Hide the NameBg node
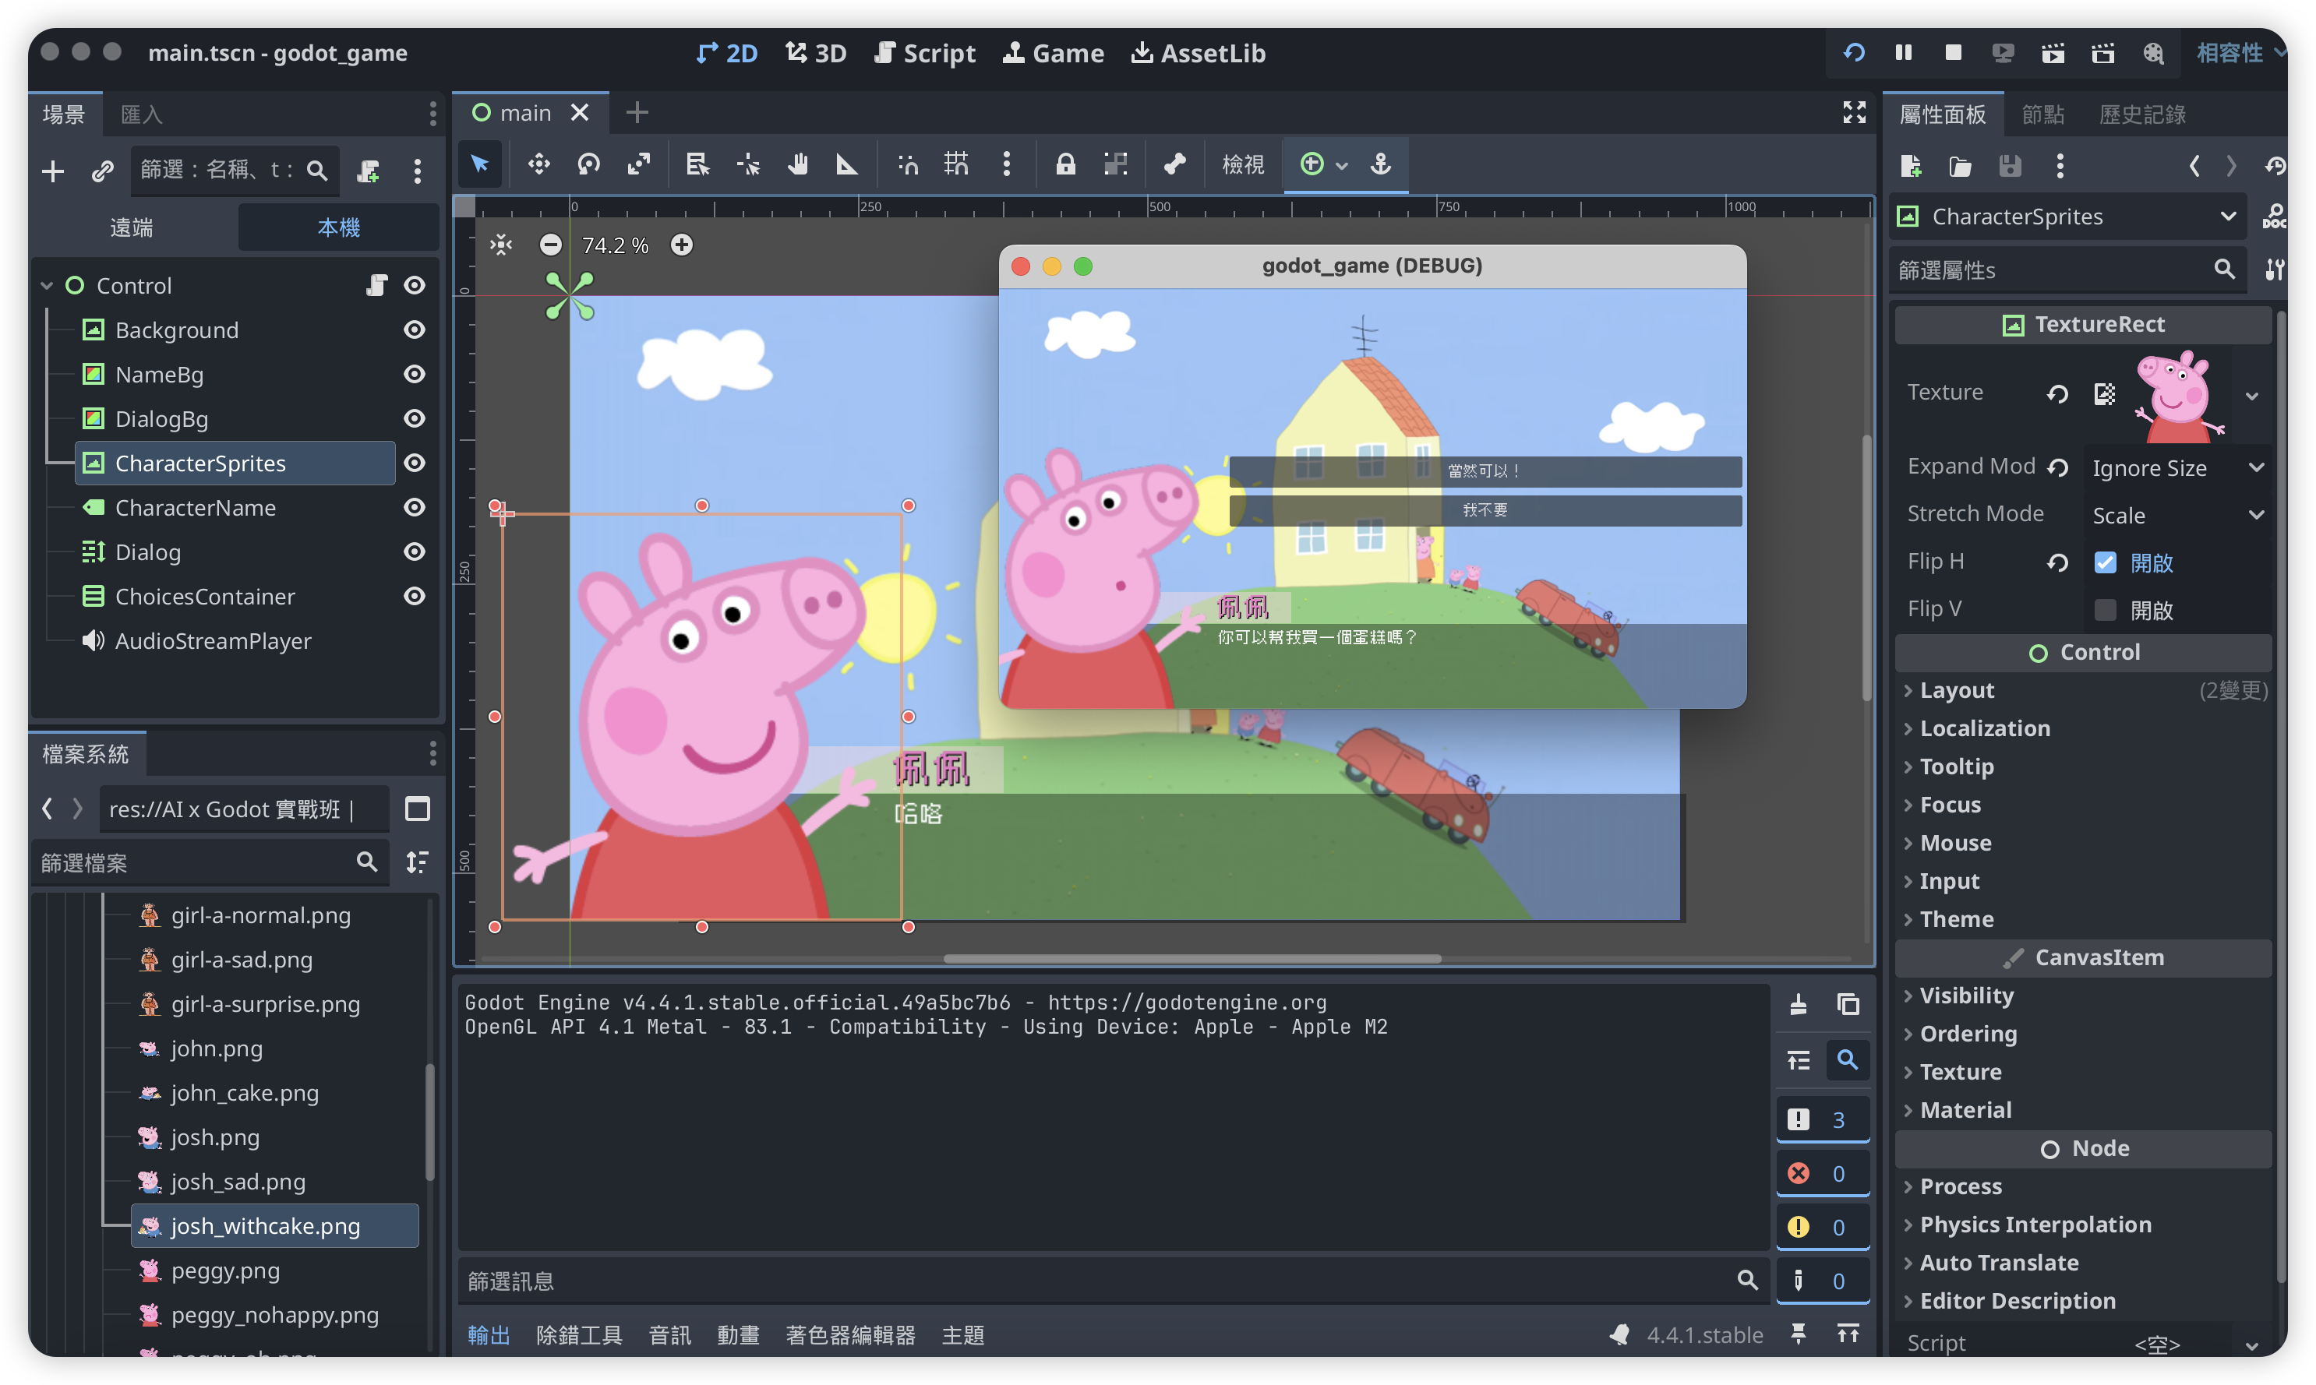Viewport: 2316px width, 1385px height. pos(415,374)
